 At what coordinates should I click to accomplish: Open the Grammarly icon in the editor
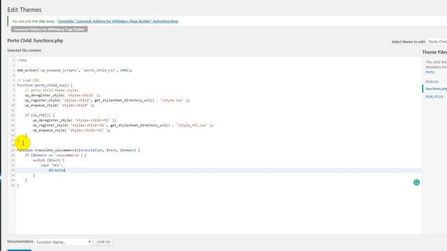click(416, 183)
